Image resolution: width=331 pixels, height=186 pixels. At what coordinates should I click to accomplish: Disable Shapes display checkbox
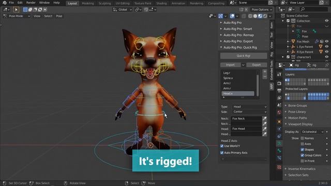(302, 150)
